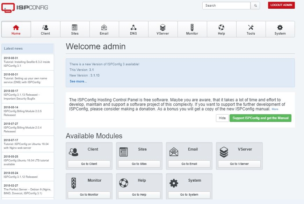Screen dimensions: 304x204
Task: Click the Available Modules heading
Action: [94, 136]
